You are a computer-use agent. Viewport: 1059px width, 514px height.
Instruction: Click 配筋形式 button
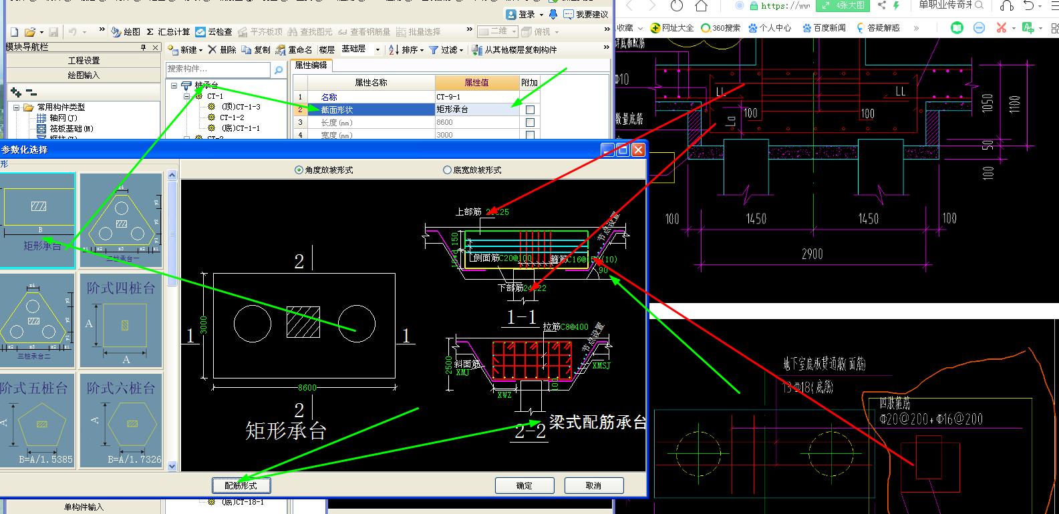click(x=241, y=485)
